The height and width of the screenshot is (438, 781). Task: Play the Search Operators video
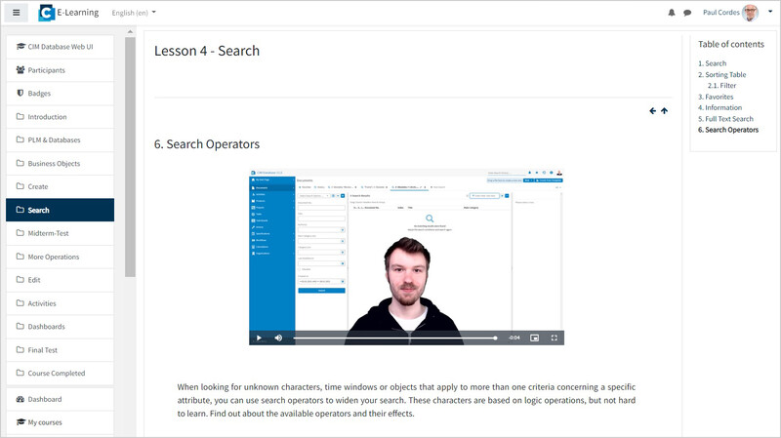(259, 338)
